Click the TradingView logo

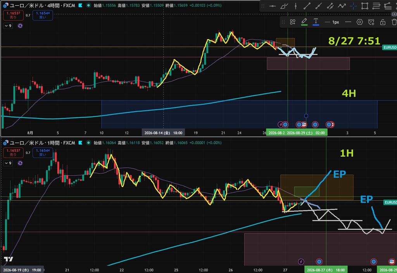tap(9, 259)
